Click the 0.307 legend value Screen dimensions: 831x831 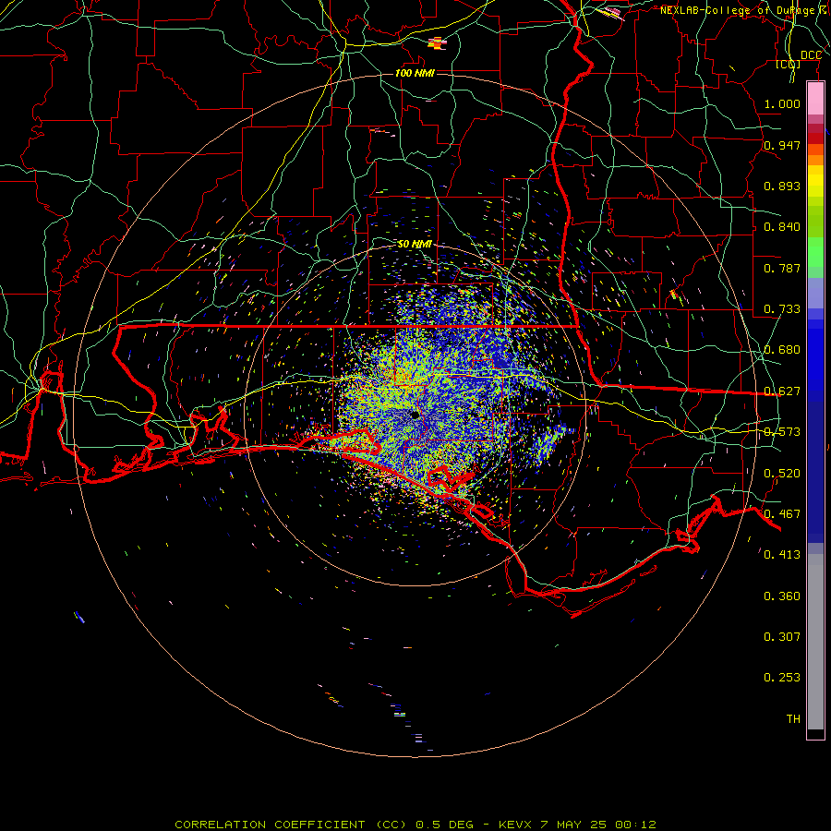tap(782, 637)
